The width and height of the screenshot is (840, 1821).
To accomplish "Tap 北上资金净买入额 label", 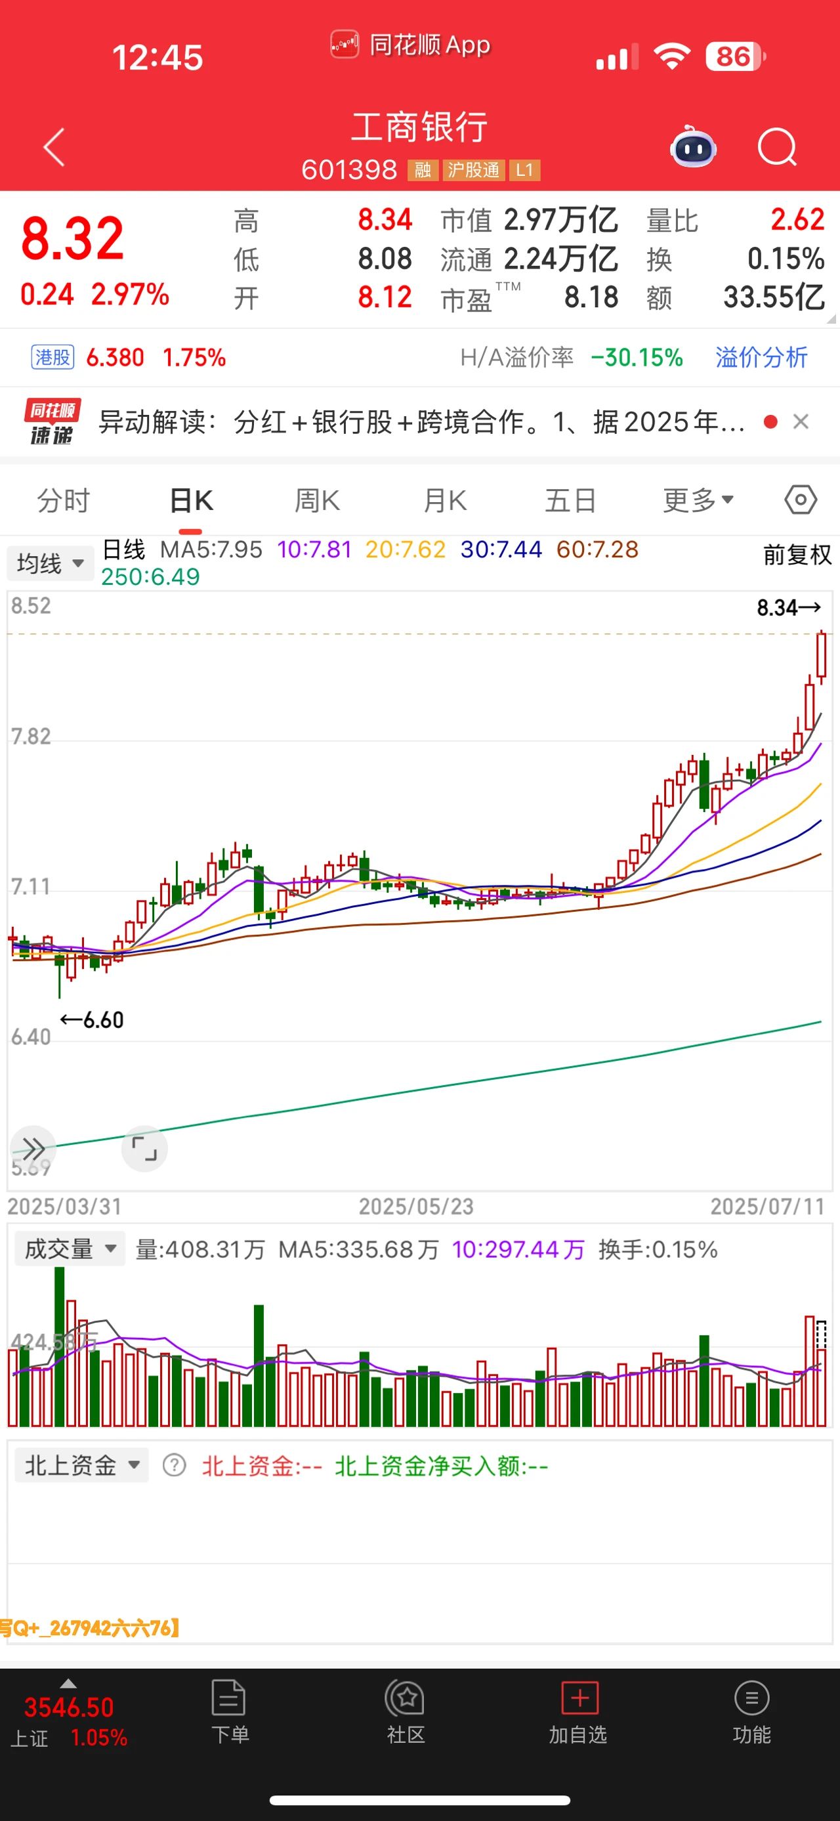I will (441, 1465).
